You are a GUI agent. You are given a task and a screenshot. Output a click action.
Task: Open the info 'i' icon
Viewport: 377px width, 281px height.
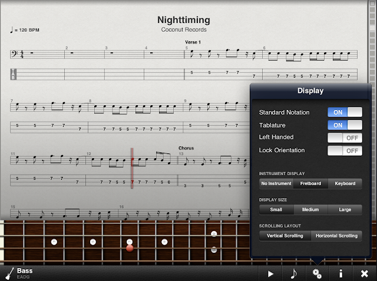pos(340,273)
